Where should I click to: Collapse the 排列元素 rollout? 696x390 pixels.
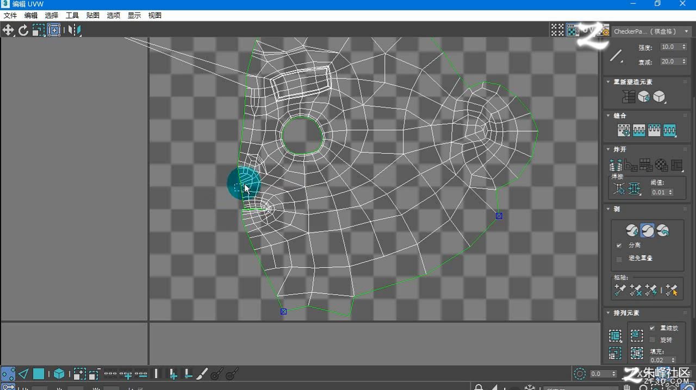pos(608,313)
